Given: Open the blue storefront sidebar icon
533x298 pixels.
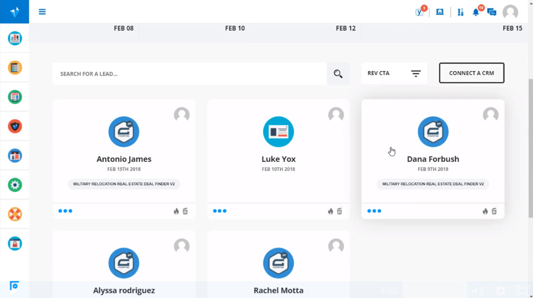Looking at the screenshot, I should coord(15,156).
